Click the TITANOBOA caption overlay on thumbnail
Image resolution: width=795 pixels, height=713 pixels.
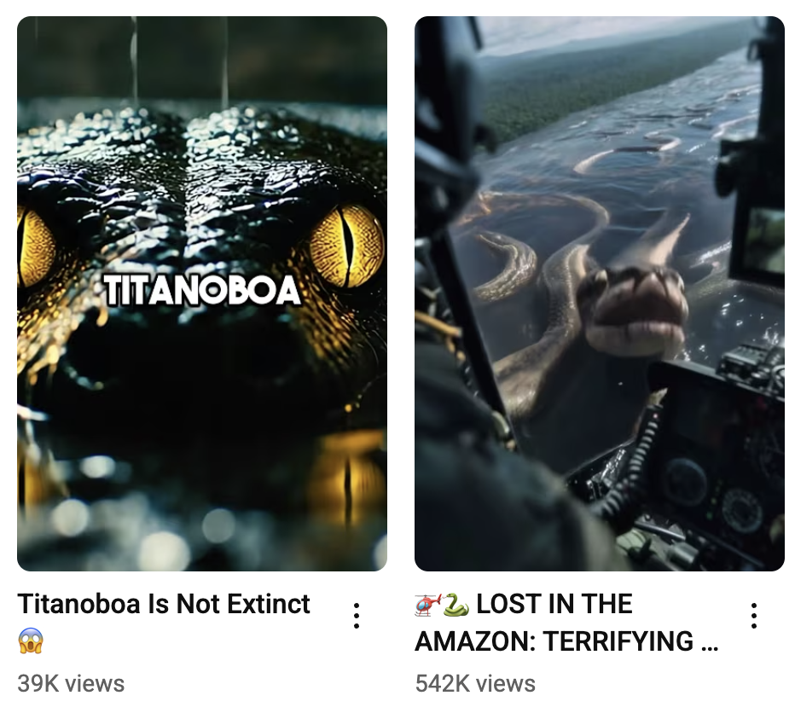[202, 291]
